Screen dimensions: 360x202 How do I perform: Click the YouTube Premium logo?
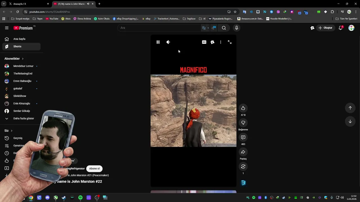pos(23,28)
